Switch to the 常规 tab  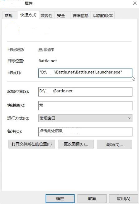9,16
